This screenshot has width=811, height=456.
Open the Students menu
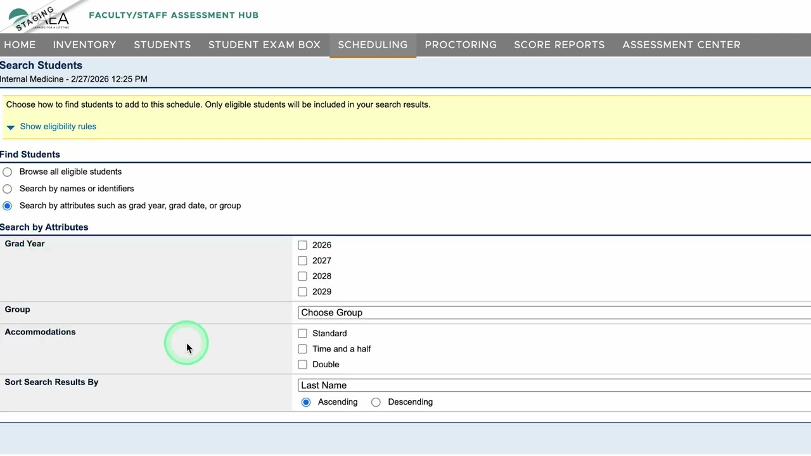(162, 45)
